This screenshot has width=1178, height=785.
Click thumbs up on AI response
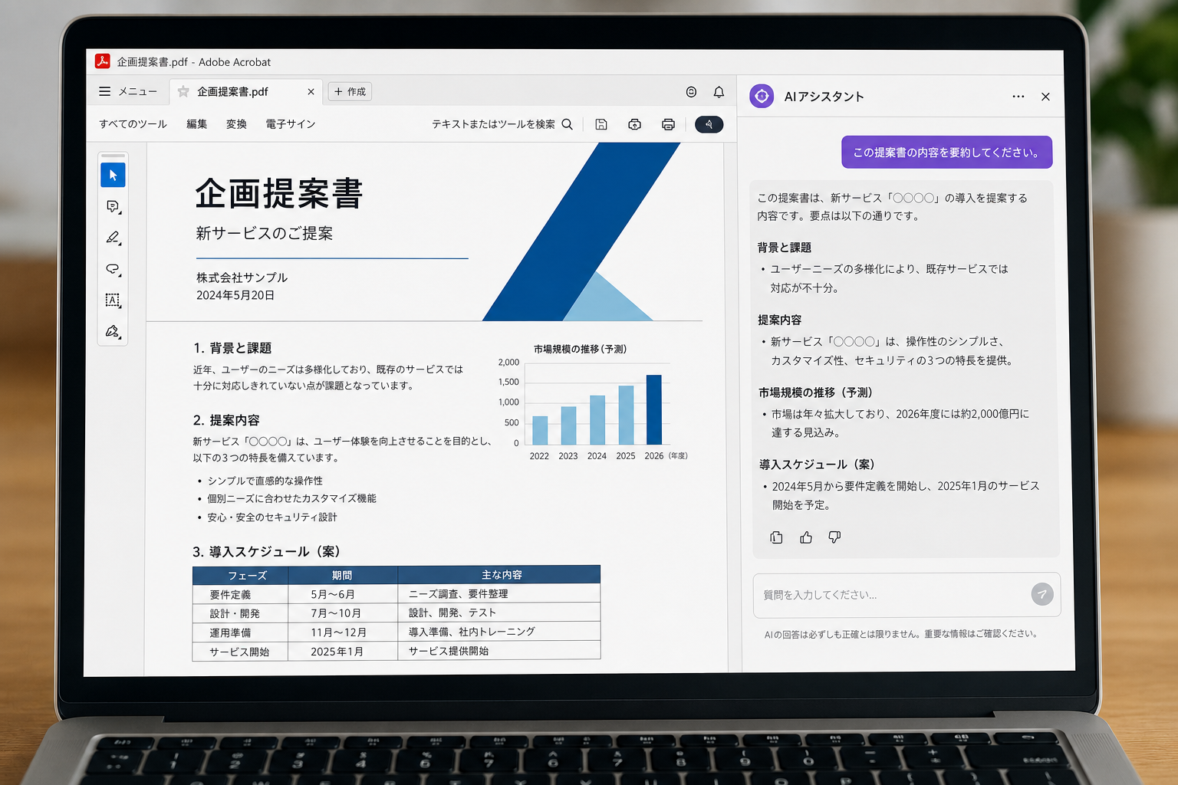click(805, 537)
